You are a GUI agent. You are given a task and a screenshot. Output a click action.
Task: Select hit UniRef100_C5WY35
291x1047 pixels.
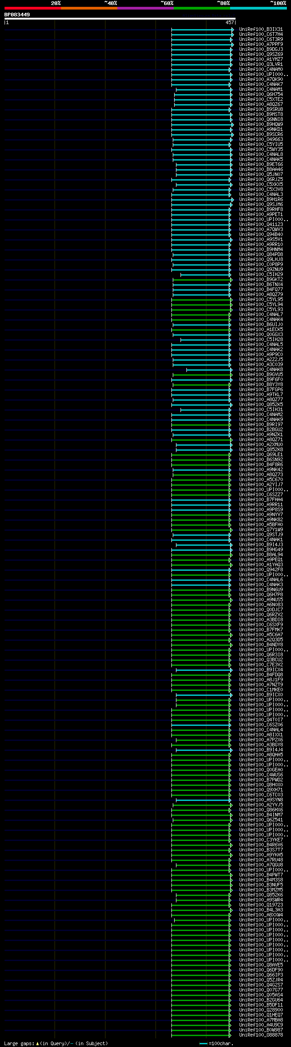pyautogui.click(x=261, y=150)
